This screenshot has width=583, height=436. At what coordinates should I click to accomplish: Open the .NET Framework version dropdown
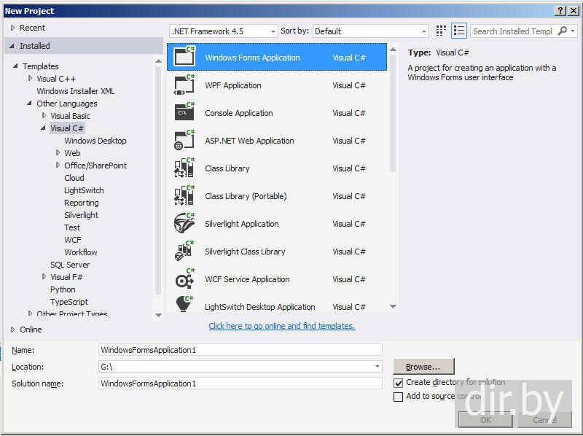[223, 31]
